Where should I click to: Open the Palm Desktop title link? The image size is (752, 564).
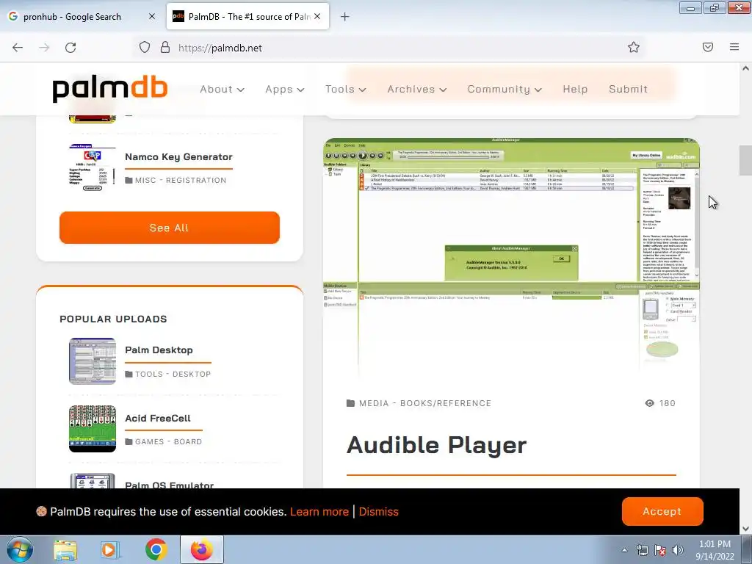tap(159, 350)
